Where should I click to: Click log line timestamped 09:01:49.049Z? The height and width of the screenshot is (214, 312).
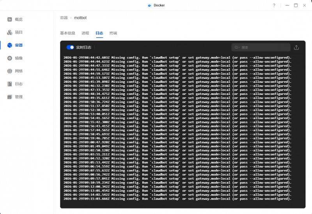(177, 146)
